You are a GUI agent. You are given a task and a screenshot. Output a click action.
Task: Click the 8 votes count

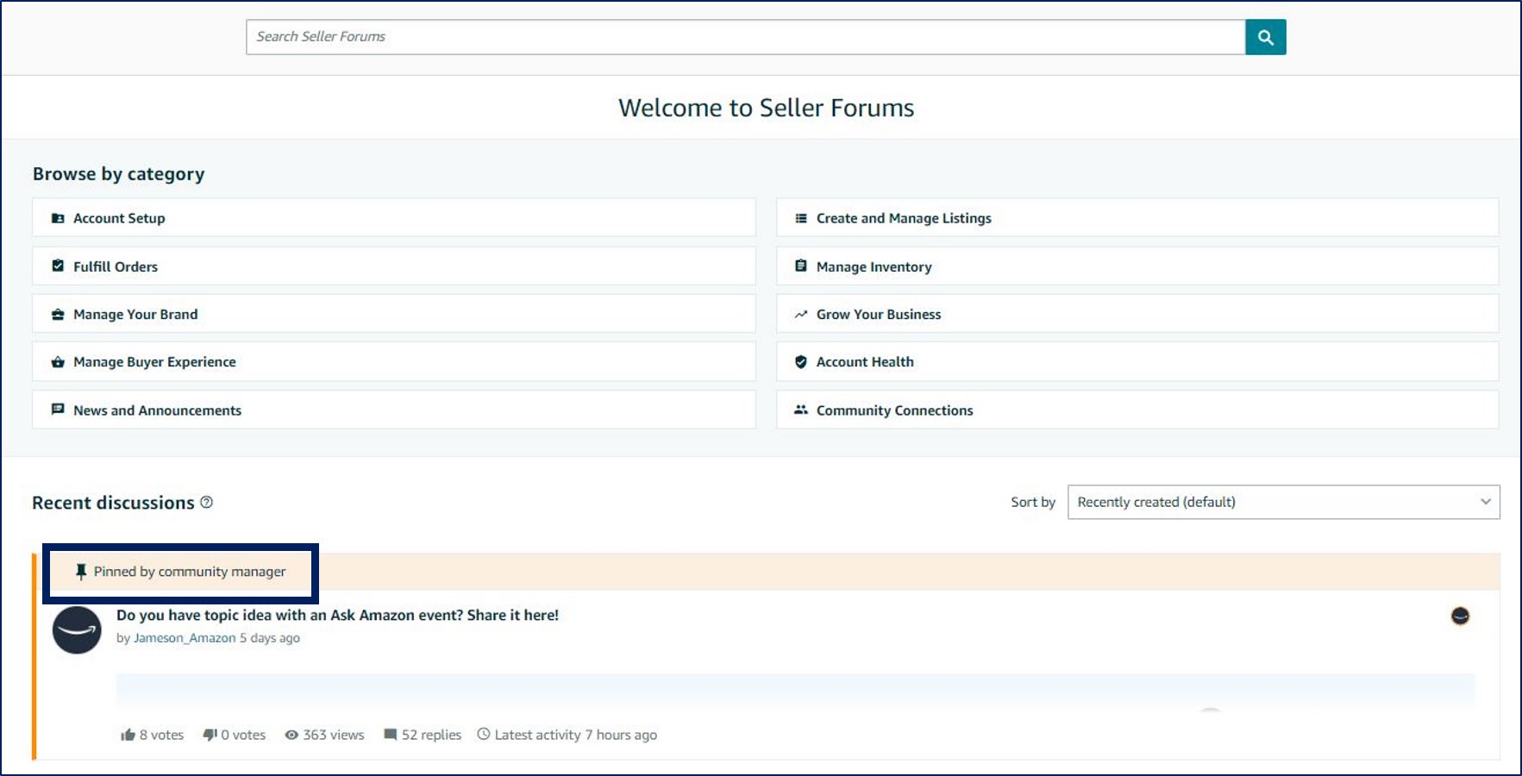point(162,735)
